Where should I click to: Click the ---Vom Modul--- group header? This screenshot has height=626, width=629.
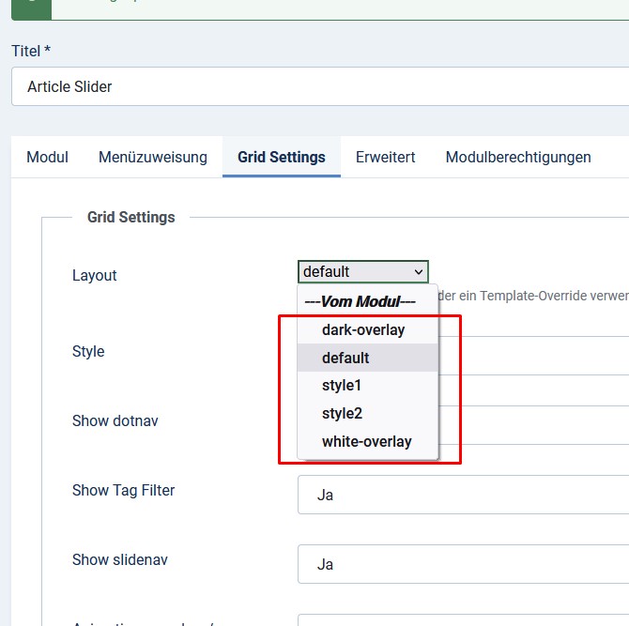coord(361,301)
